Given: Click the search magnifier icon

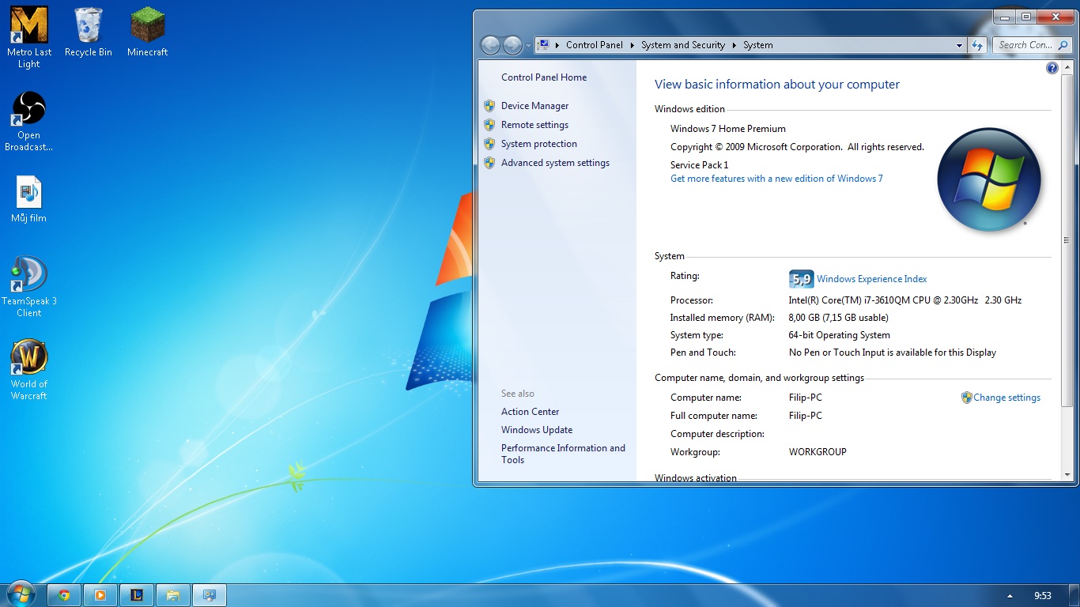Looking at the screenshot, I should click(1063, 45).
